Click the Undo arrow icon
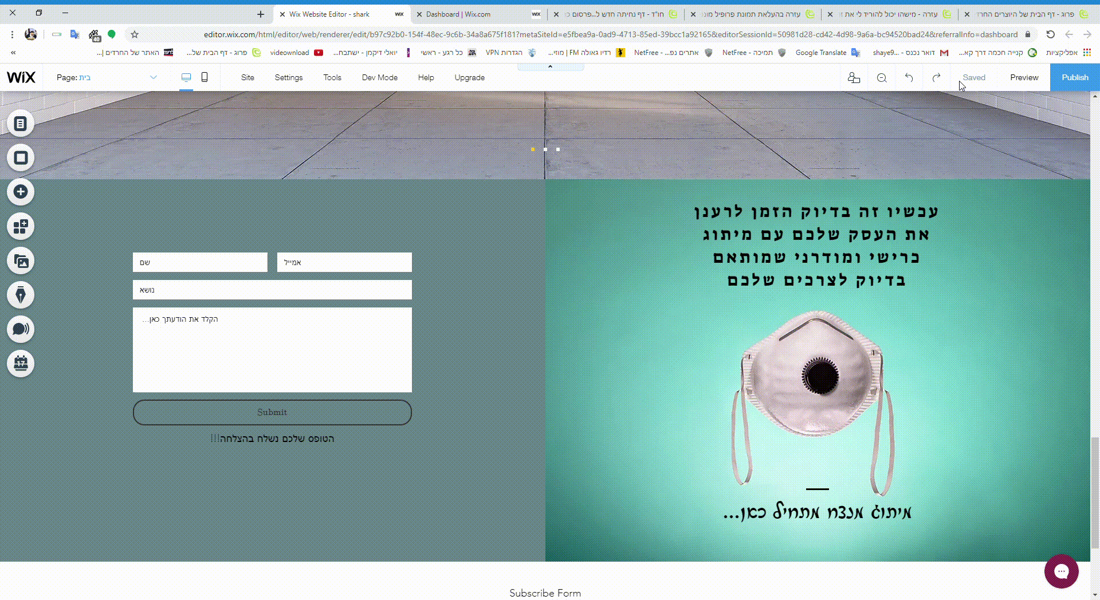 909,77
